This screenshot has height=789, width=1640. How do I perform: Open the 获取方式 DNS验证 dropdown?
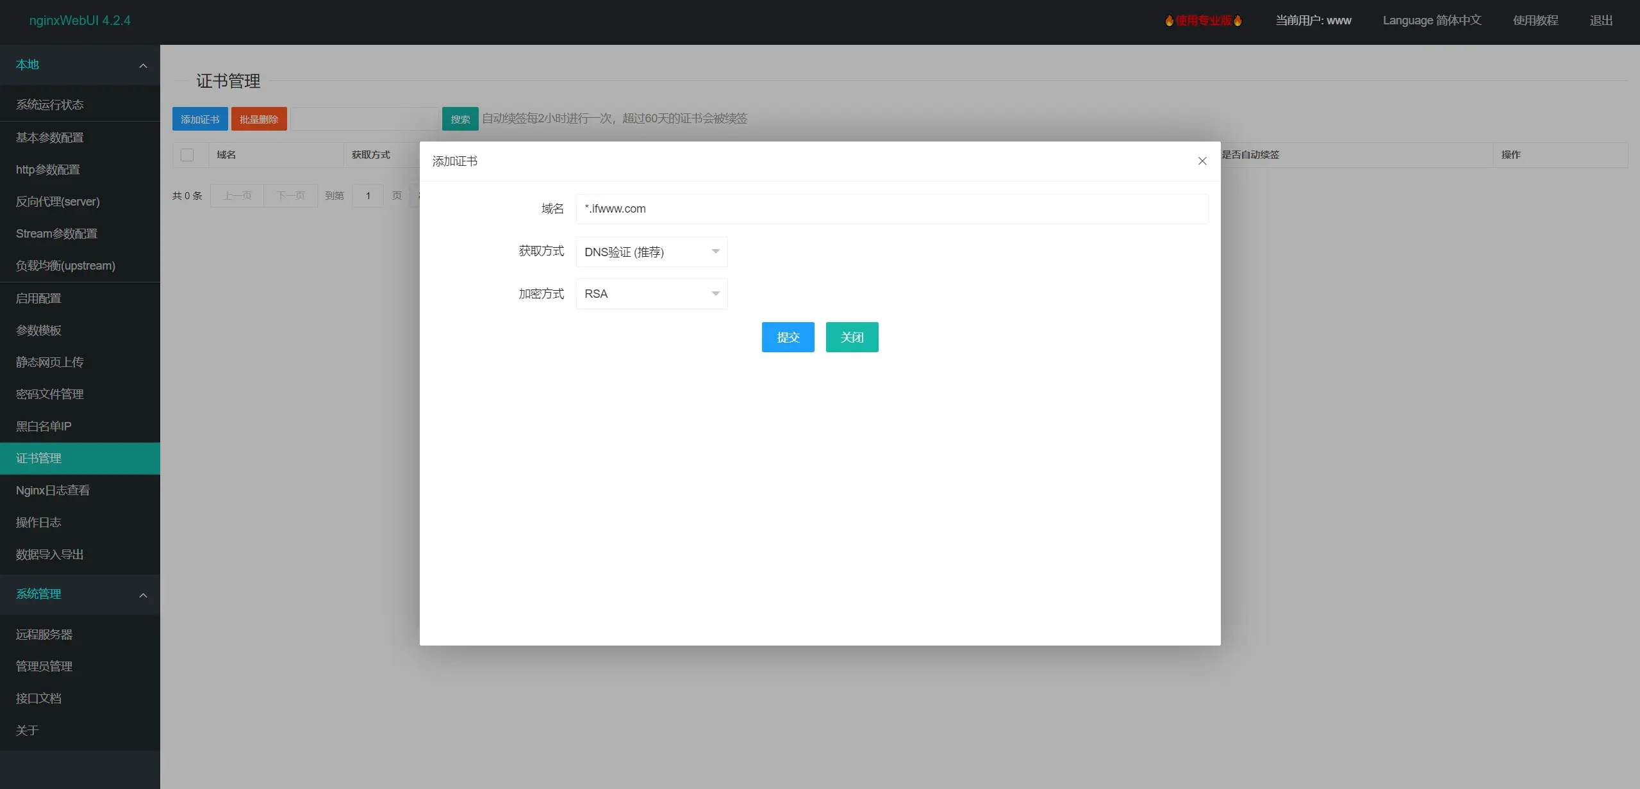point(651,252)
